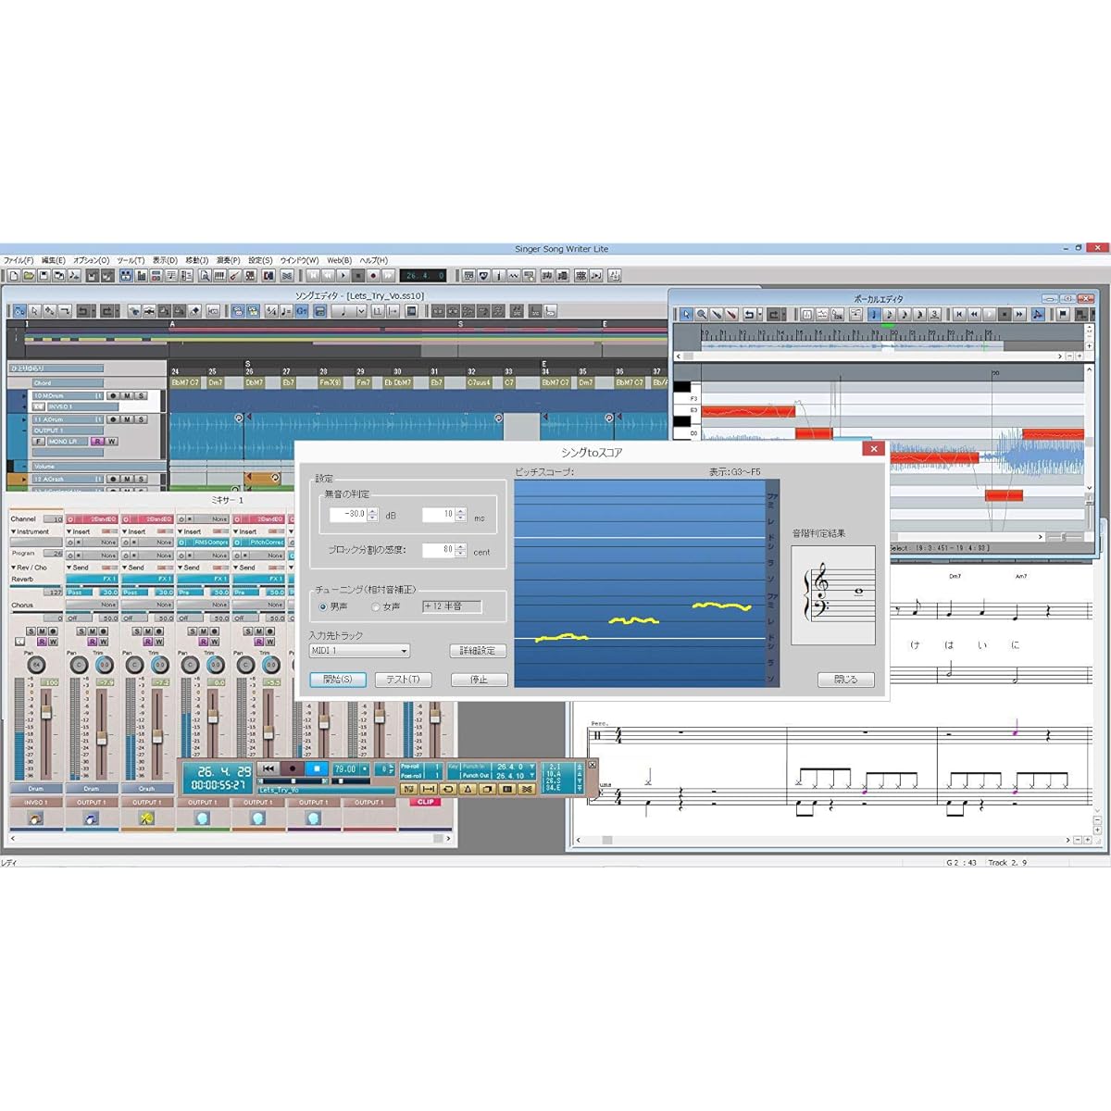Open the note length dropdown in Song Editor toolbar
Screen dimensions: 1111x1111
point(360,311)
